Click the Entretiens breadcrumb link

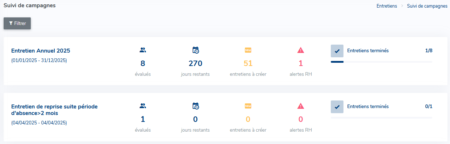coord(387,6)
